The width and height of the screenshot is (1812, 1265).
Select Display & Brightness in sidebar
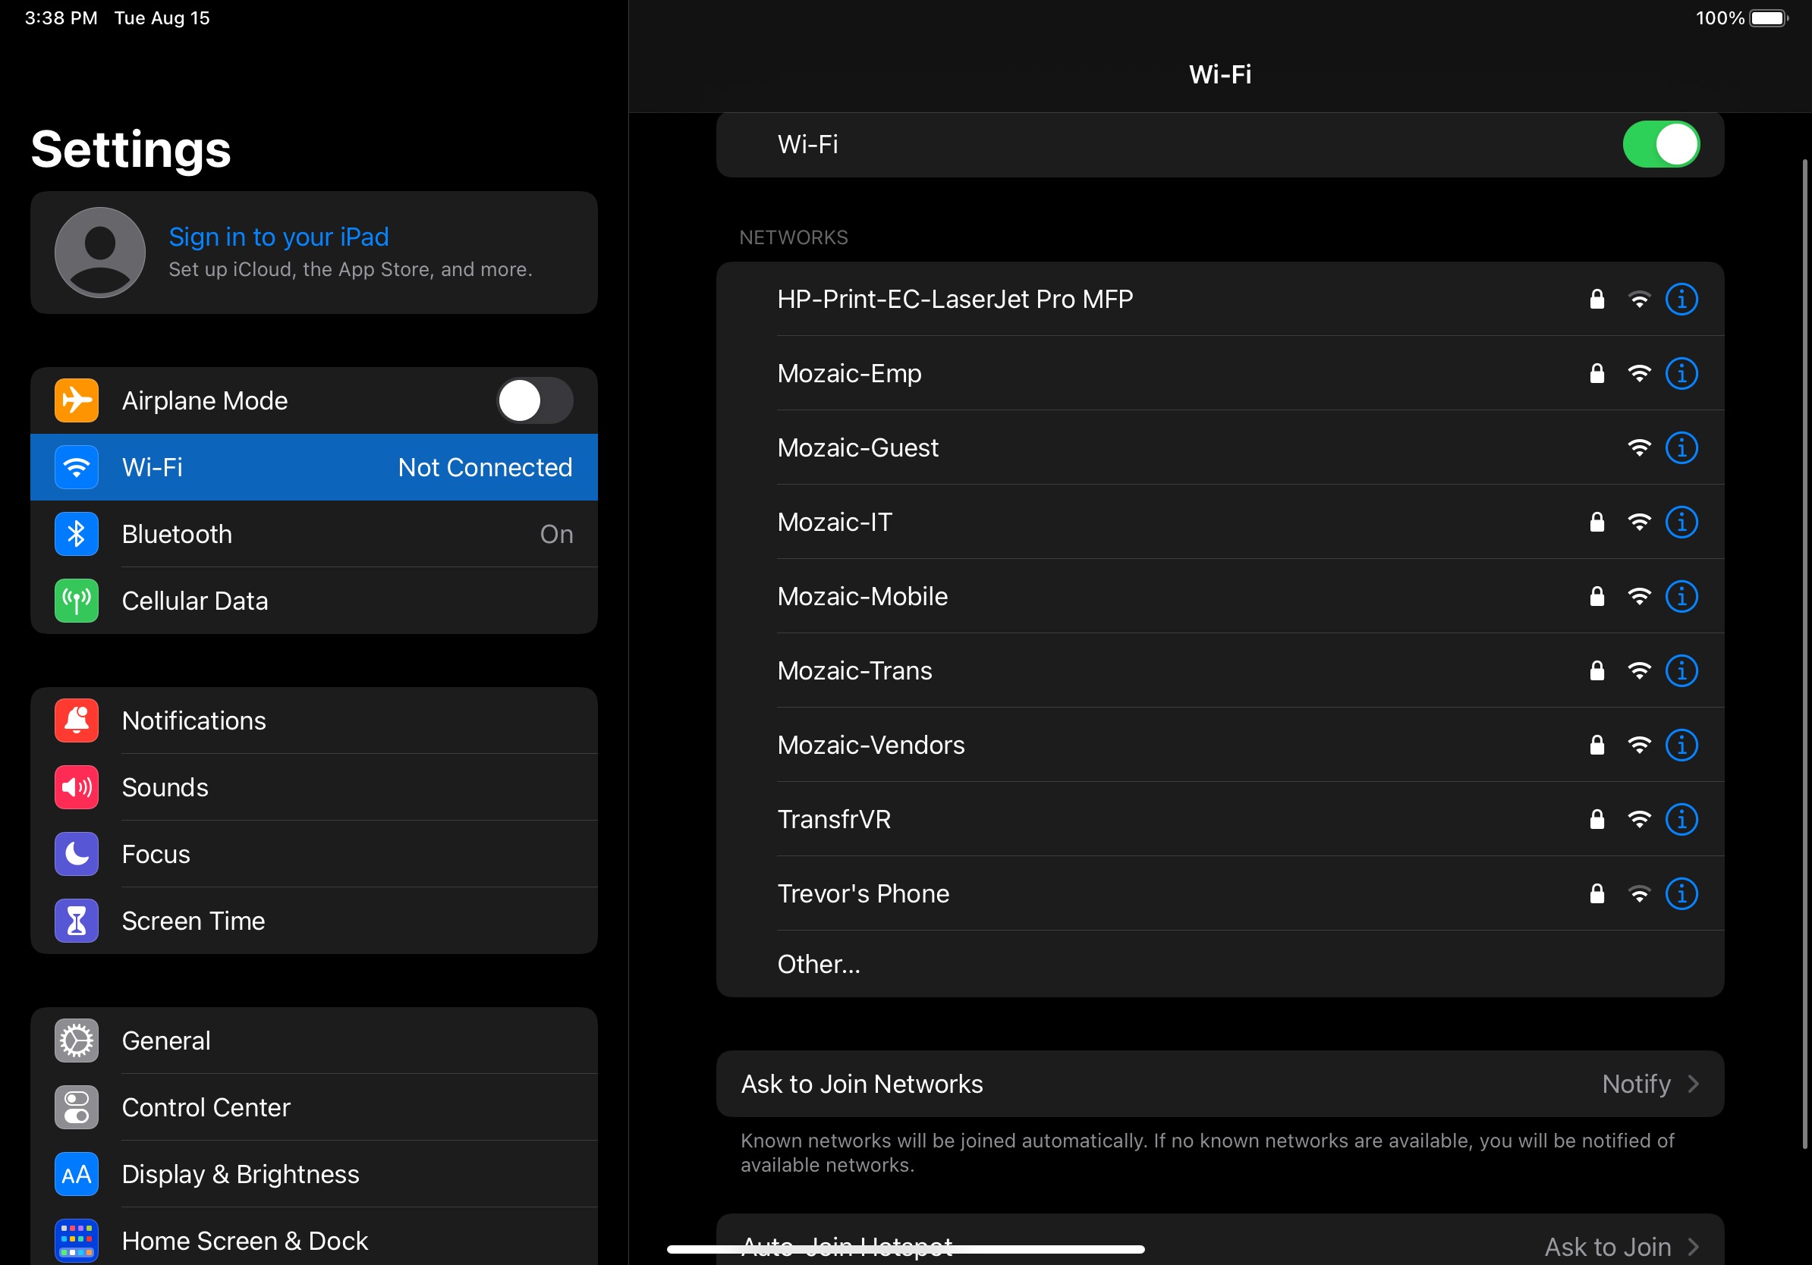(240, 1174)
